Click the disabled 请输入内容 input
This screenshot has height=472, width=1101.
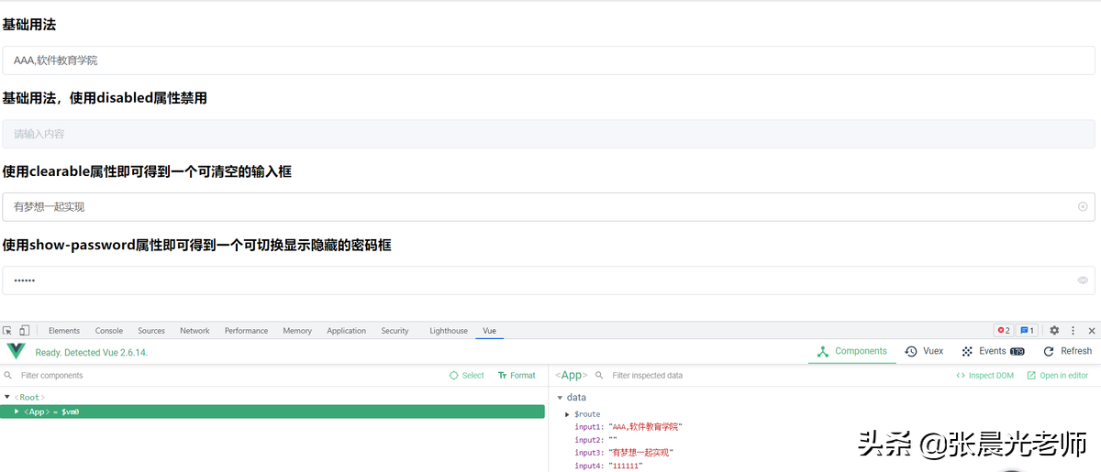(x=549, y=134)
